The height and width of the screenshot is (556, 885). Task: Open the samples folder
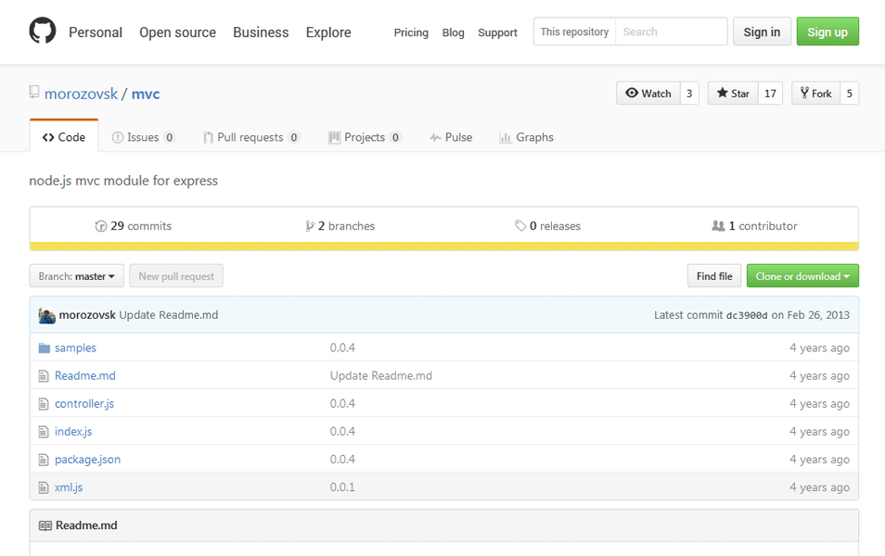(76, 347)
